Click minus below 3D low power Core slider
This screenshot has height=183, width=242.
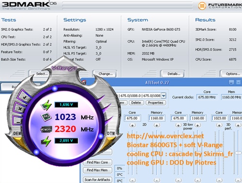point(178,180)
